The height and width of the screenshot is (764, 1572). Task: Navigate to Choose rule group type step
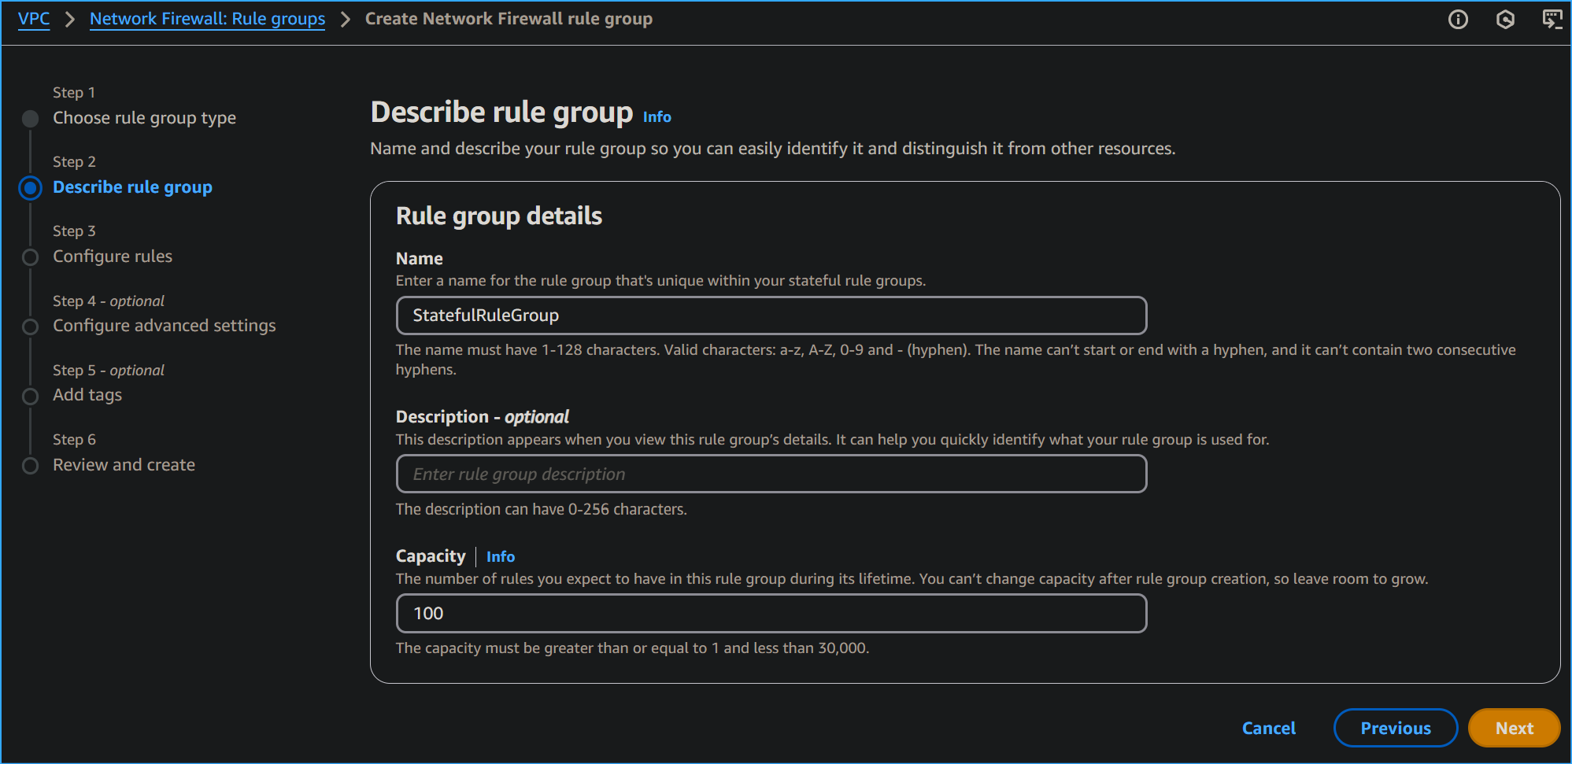(144, 117)
